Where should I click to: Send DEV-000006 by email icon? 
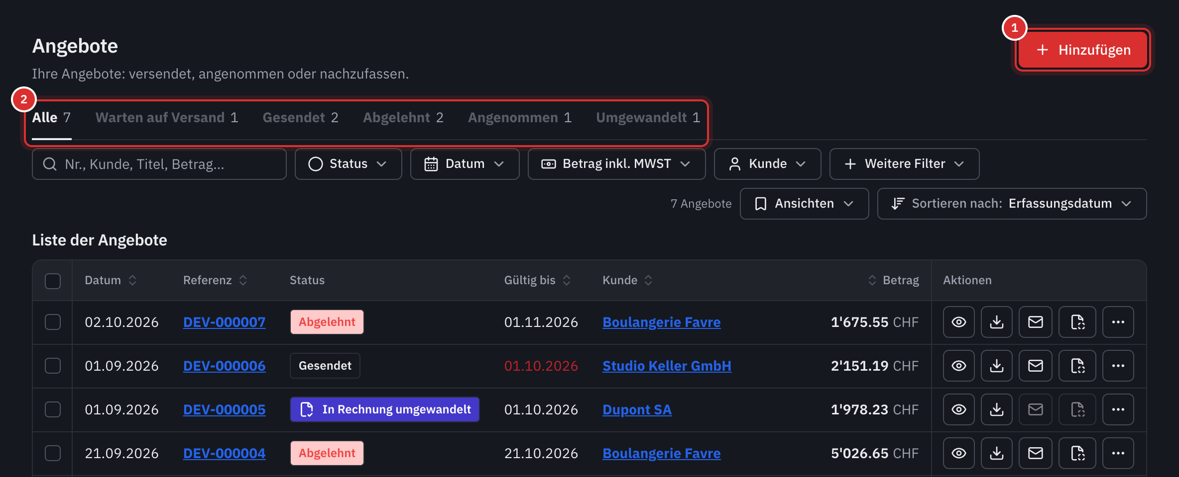[1035, 366]
